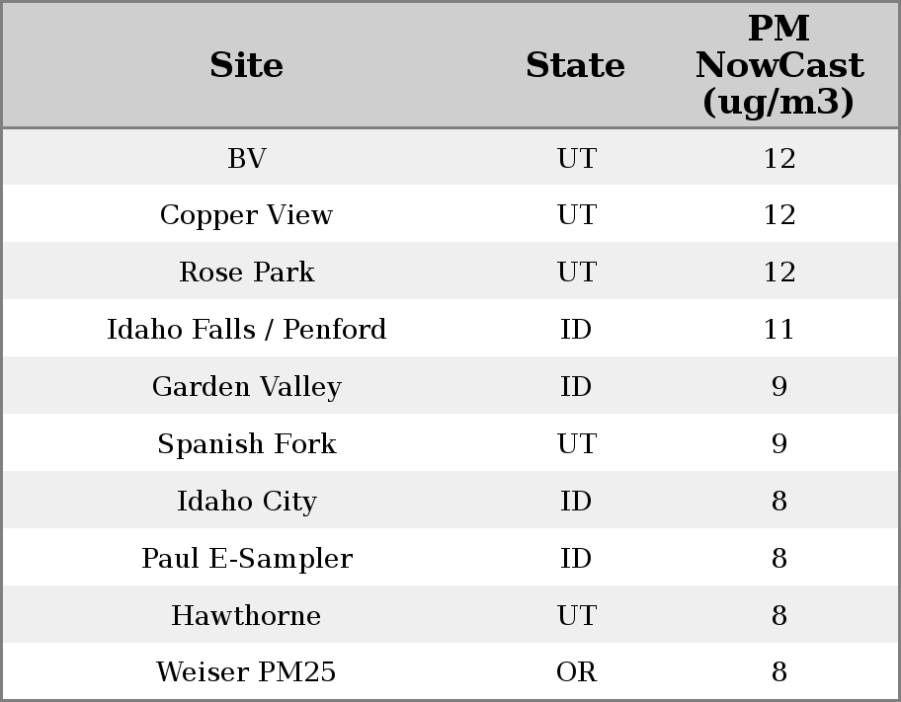Select the state cell for Garden Valley
901x702 pixels.
pos(576,387)
